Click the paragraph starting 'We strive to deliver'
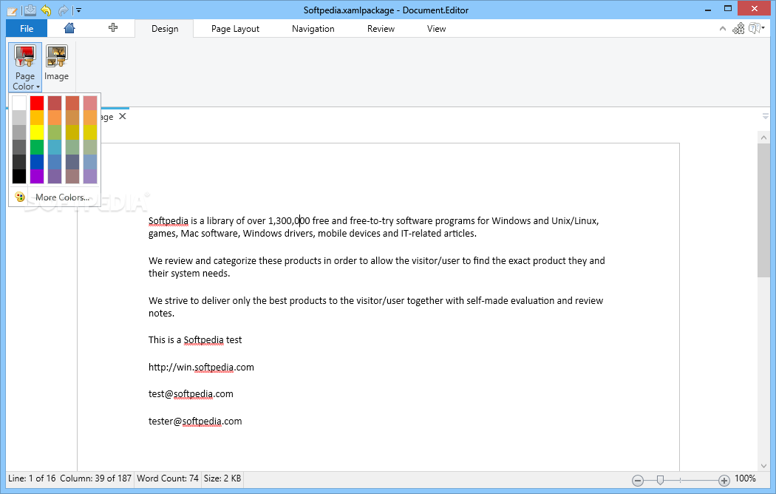The image size is (776, 494). coord(375,307)
